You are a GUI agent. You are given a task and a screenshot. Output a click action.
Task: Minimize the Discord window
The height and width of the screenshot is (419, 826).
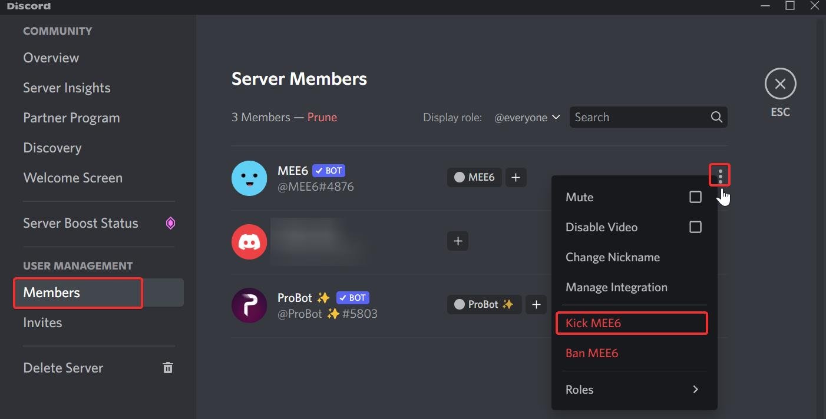coord(765,6)
